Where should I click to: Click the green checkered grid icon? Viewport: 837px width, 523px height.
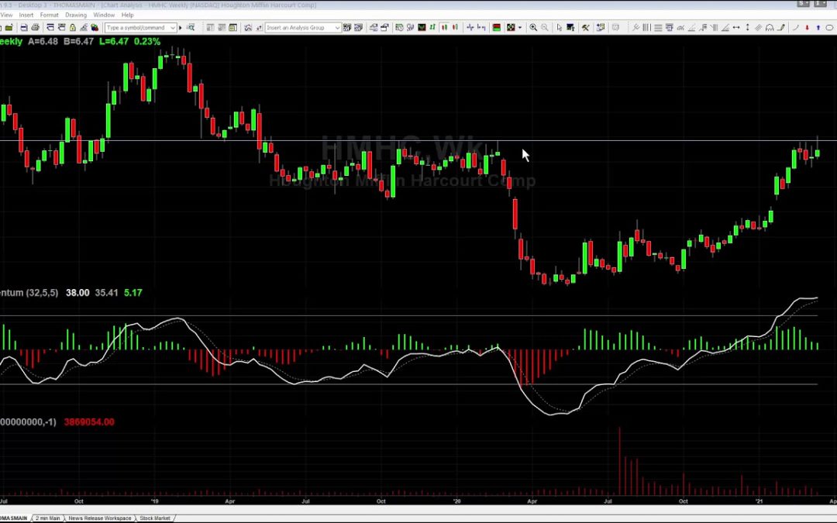coord(511,27)
